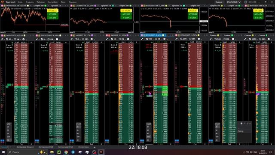Click the clock icon in ETH/USDT -3,71% ladder toolbar
The height and width of the screenshot is (155, 275).
[190, 39]
